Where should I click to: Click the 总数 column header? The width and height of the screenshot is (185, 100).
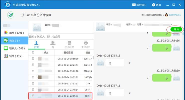tap(88, 52)
